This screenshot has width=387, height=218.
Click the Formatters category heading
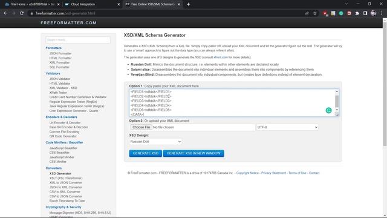[x=54, y=48]
